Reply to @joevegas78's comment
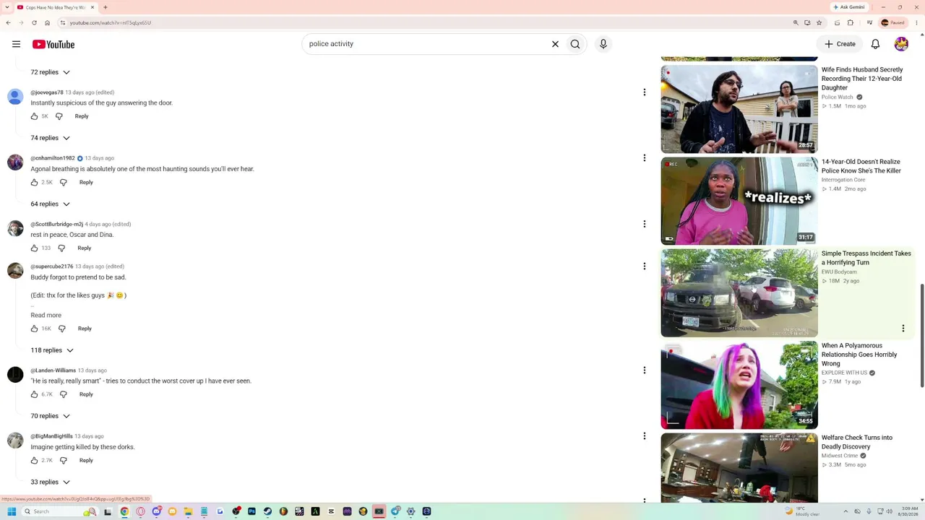This screenshot has height=520, width=925. (82, 116)
